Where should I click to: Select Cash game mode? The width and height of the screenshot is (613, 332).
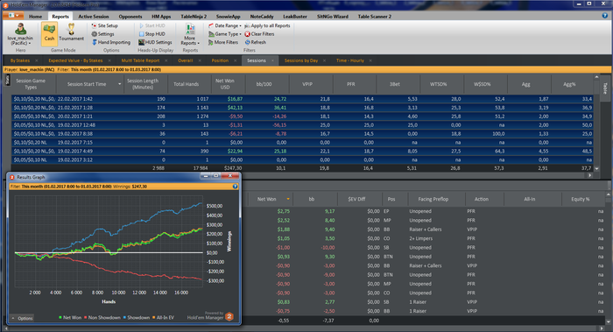pyautogui.click(x=49, y=33)
